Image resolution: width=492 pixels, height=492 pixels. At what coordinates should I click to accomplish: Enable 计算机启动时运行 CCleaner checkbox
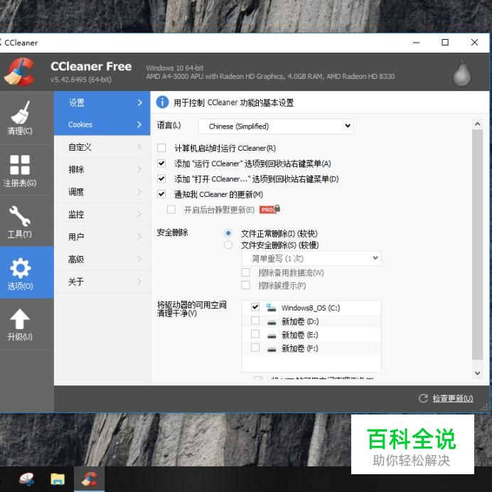161,148
